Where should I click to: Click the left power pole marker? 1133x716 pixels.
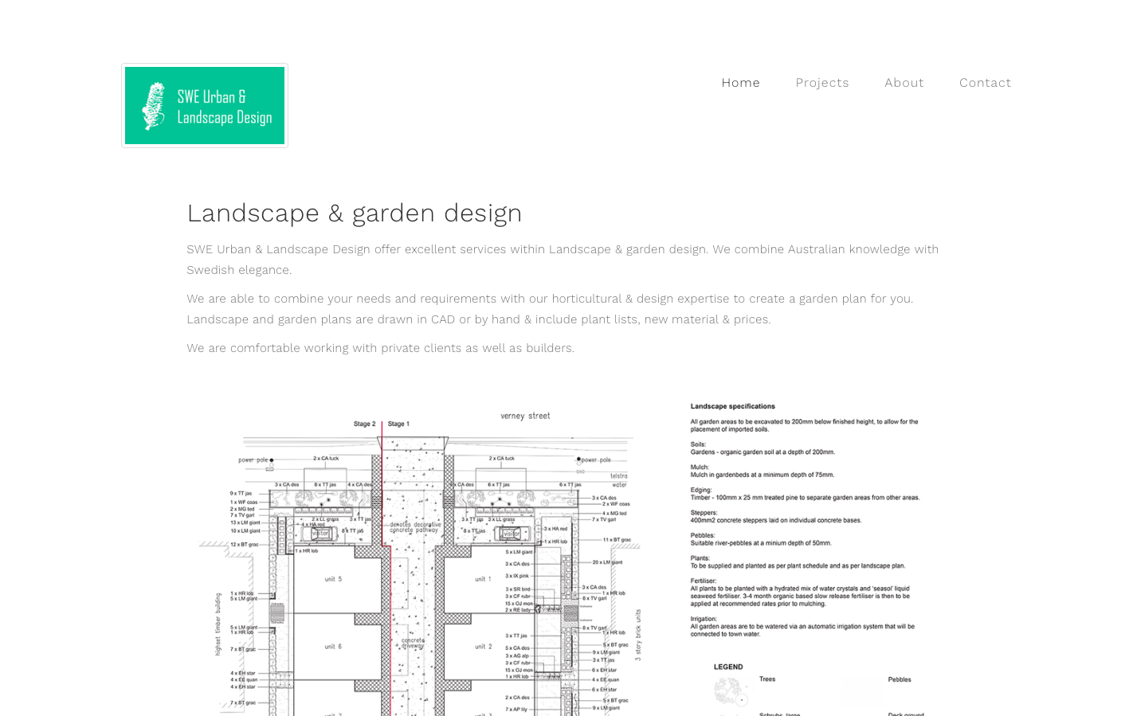(271, 460)
